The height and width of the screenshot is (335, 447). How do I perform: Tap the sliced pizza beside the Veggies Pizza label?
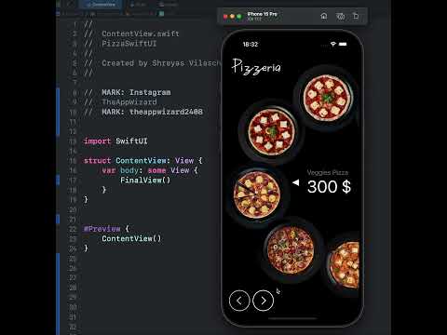point(257,195)
